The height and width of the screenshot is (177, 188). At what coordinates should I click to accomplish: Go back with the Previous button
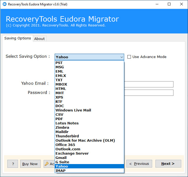click(x=139, y=164)
